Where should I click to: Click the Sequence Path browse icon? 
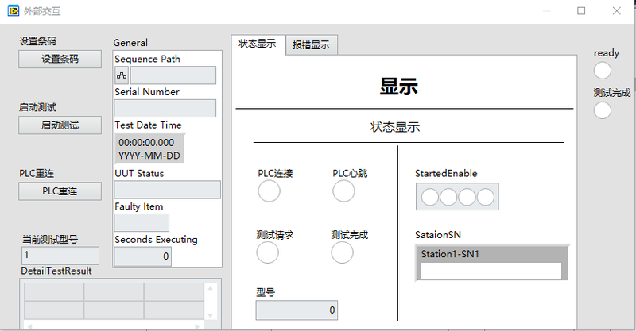pos(122,75)
